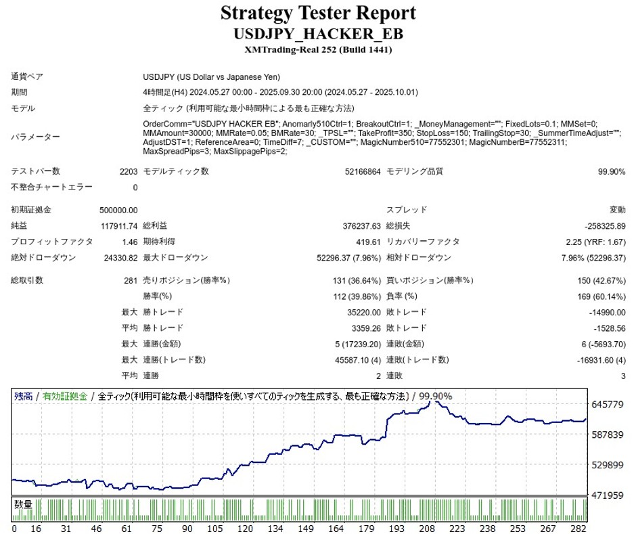This screenshot has width=636, height=534.
Task: Select the USDJPY_HACKER_EB strategy name heading
Action: point(318,34)
